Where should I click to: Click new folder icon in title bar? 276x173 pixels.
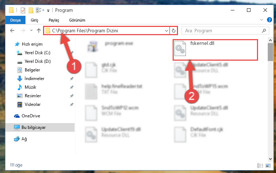pos(31,10)
